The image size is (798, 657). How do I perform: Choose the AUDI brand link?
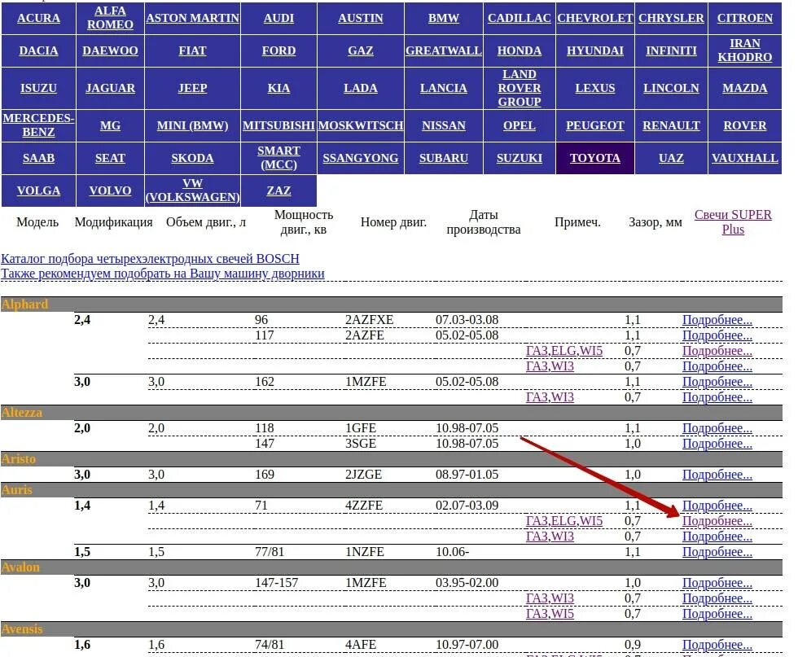coord(278,18)
